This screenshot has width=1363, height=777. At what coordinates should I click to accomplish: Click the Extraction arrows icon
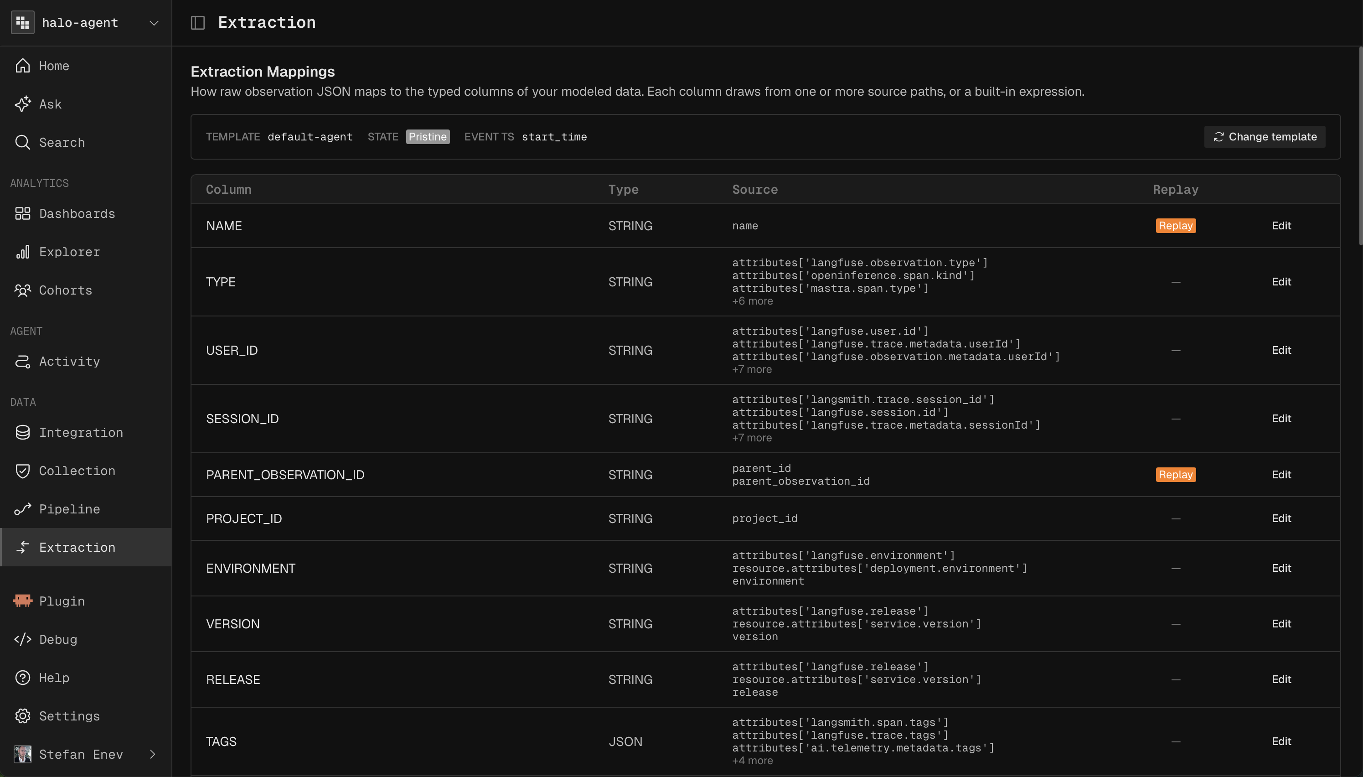click(22, 548)
